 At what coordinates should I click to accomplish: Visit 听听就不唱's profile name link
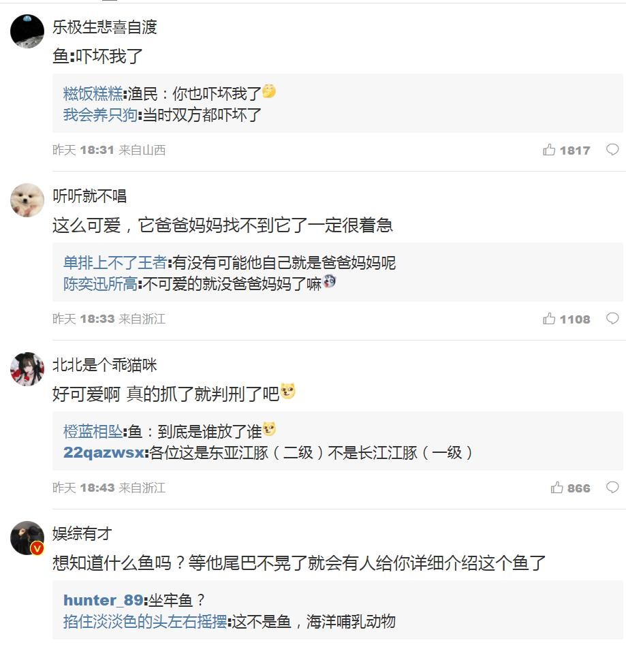(90, 196)
